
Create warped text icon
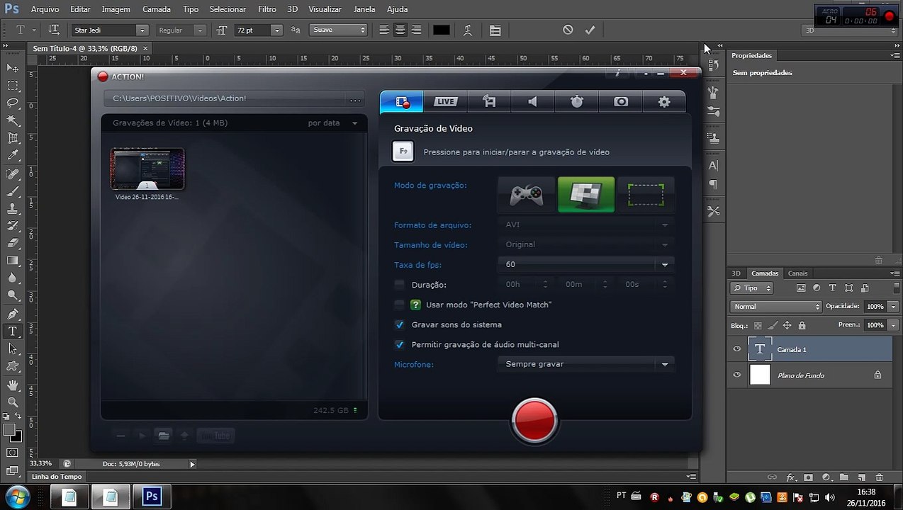click(x=468, y=30)
